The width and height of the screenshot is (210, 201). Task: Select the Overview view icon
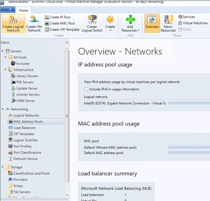point(152,23)
